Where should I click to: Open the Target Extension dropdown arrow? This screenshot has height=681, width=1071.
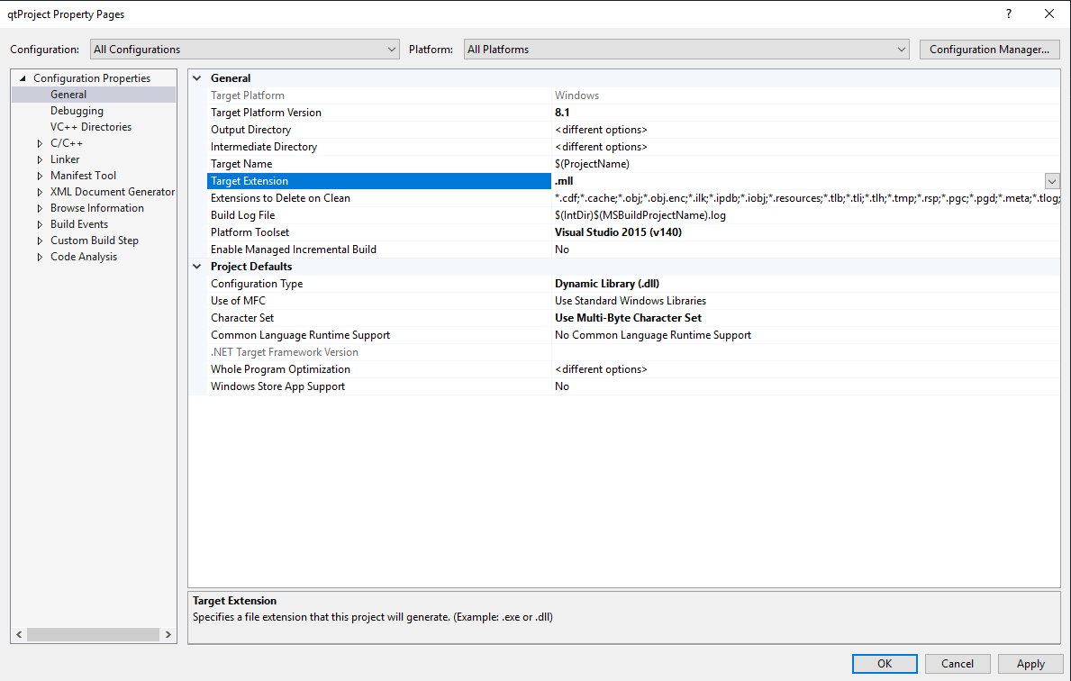tap(1051, 181)
